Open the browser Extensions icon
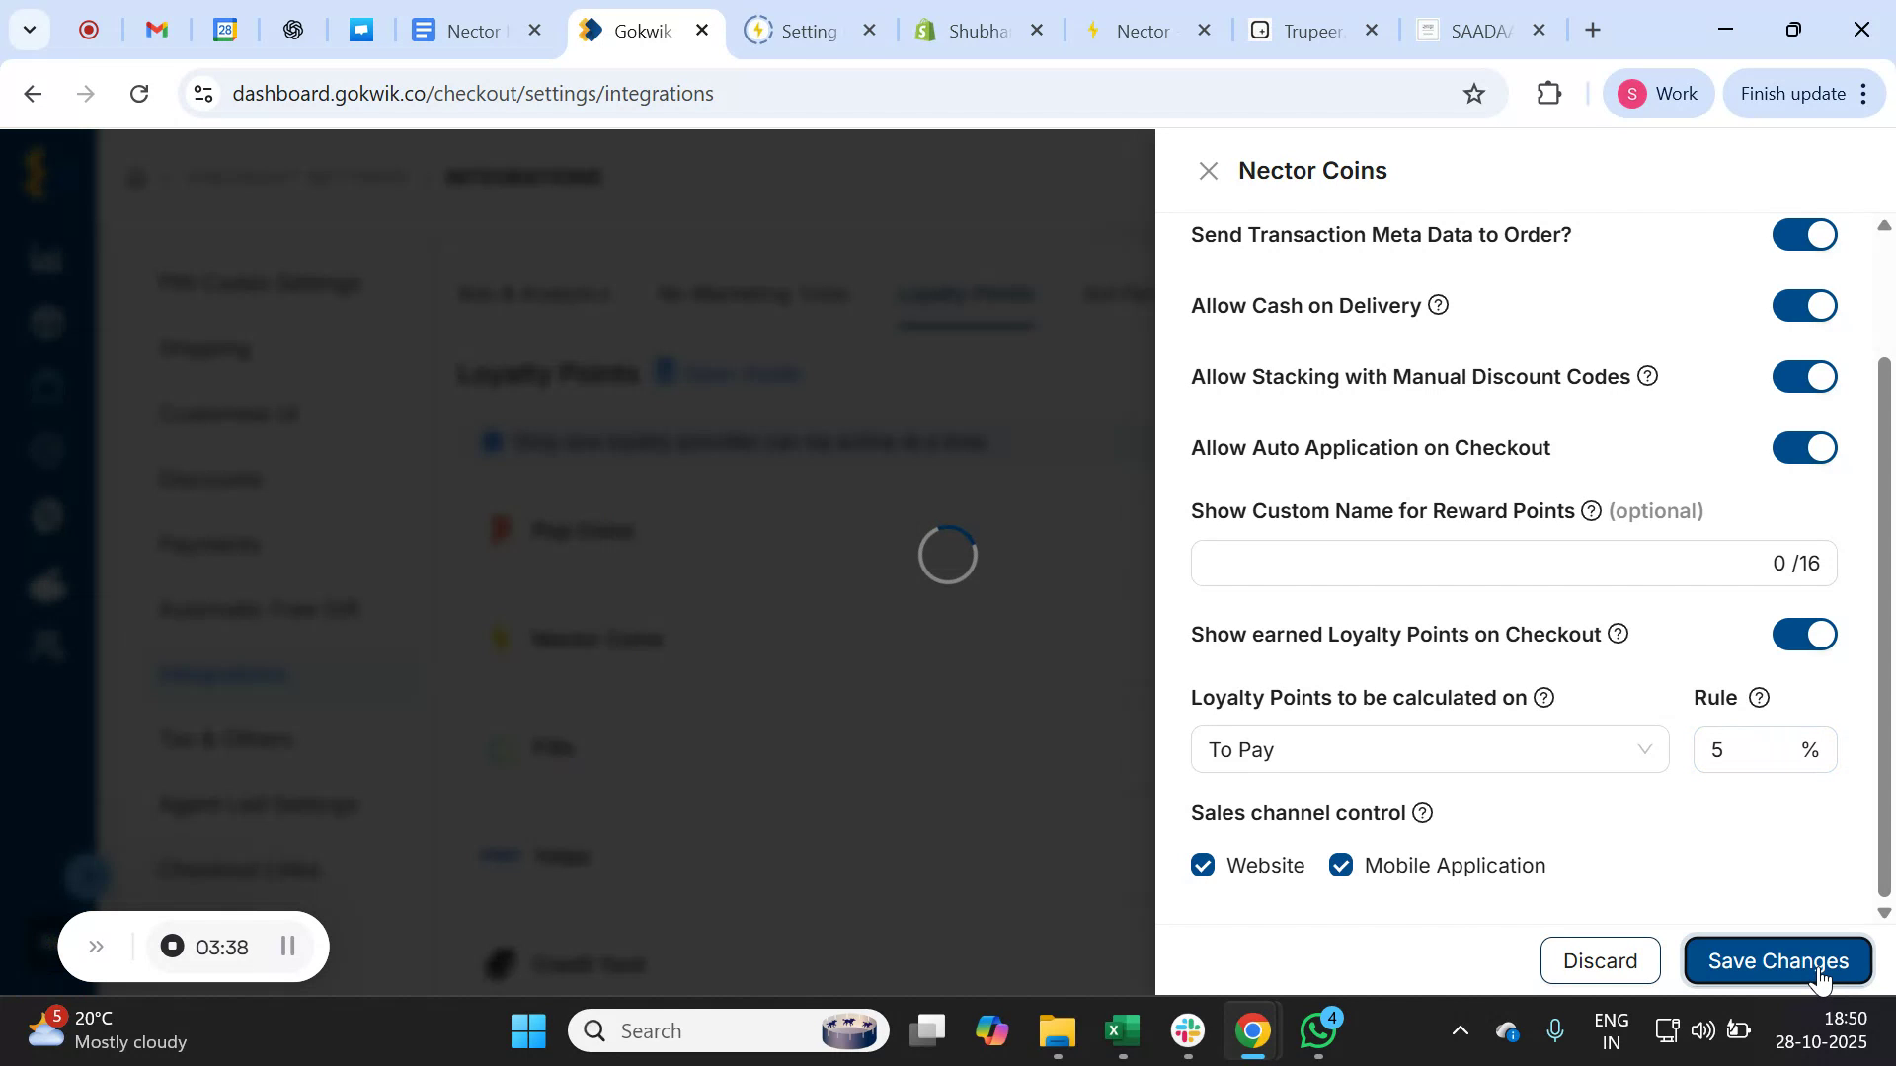Viewport: 1896px width, 1066px height. (x=1548, y=94)
